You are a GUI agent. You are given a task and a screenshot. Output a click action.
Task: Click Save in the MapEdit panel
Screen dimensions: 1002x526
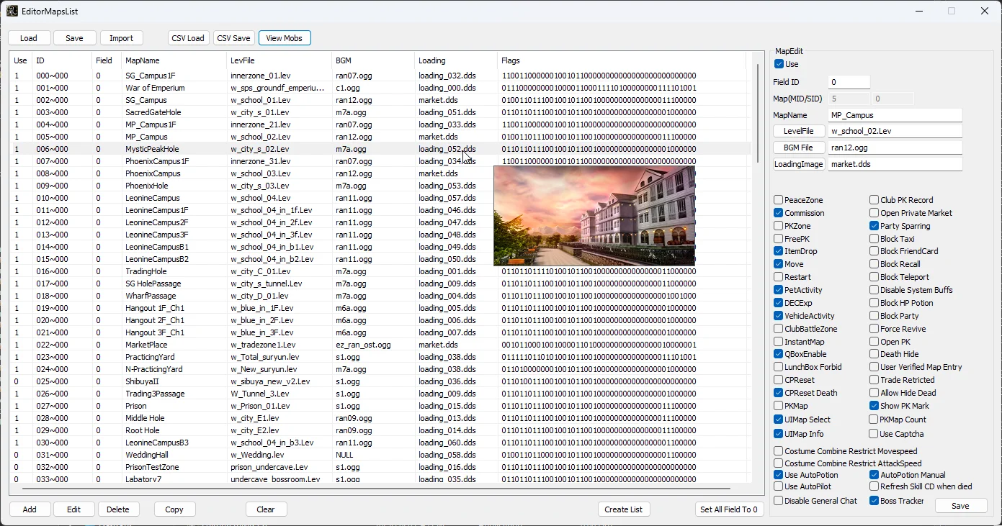(x=961, y=506)
